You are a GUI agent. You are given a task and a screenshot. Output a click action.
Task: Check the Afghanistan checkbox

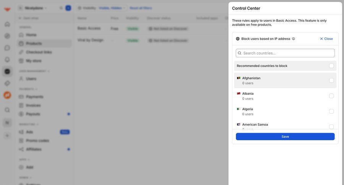[x=331, y=80]
